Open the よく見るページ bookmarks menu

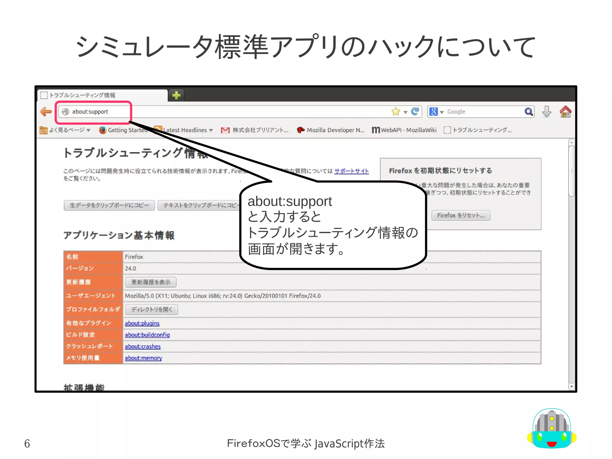click(x=65, y=130)
